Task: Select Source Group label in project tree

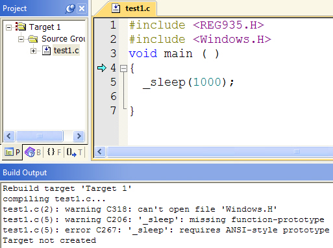Action: pyautogui.click(x=64, y=39)
